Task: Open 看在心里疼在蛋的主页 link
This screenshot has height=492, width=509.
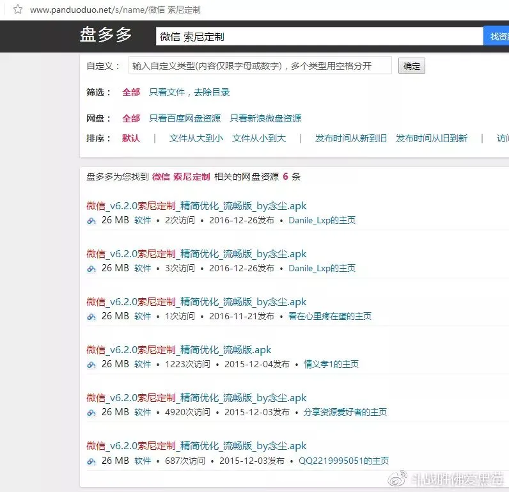Action: point(330,316)
